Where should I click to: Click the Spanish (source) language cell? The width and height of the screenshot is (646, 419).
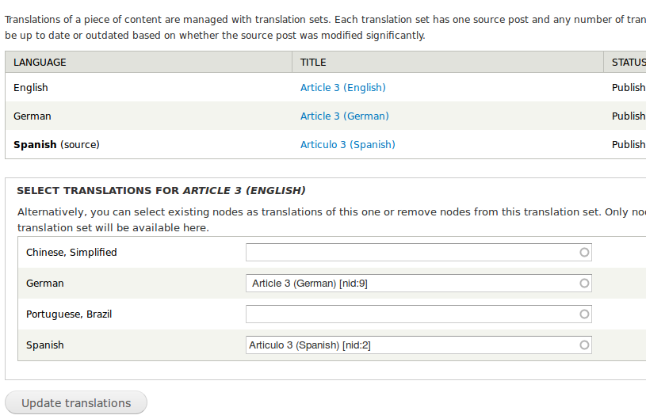pos(56,145)
